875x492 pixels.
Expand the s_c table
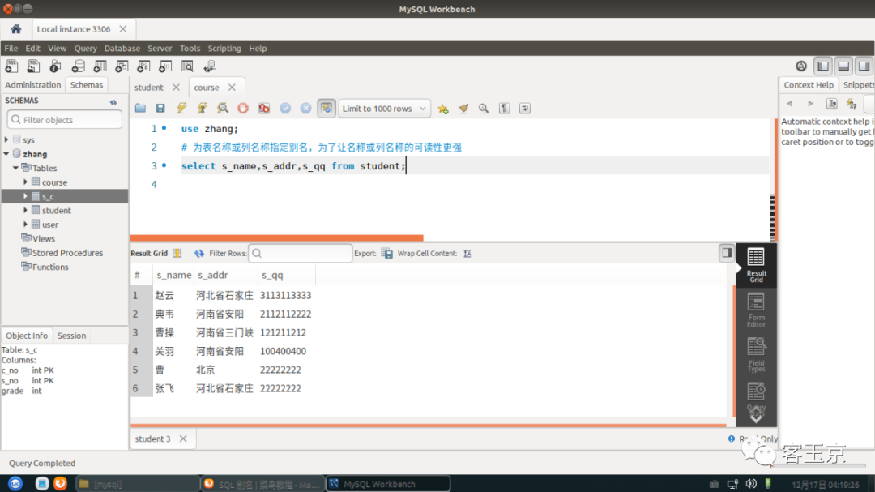click(25, 196)
